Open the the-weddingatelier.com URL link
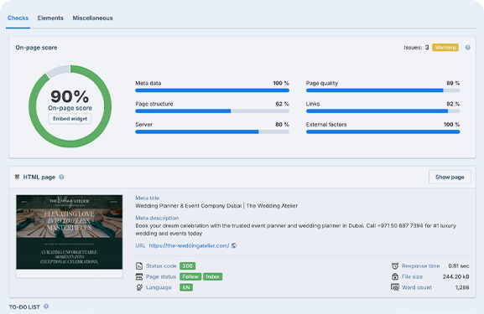Viewport: 484px width, 314px height. click(x=189, y=245)
